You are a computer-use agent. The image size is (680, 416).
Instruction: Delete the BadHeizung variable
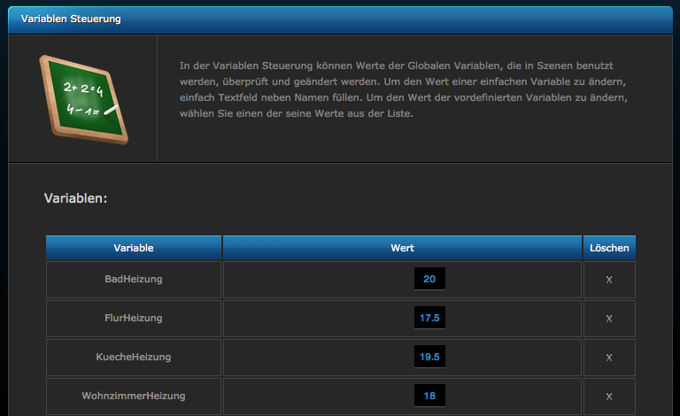point(608,280)
